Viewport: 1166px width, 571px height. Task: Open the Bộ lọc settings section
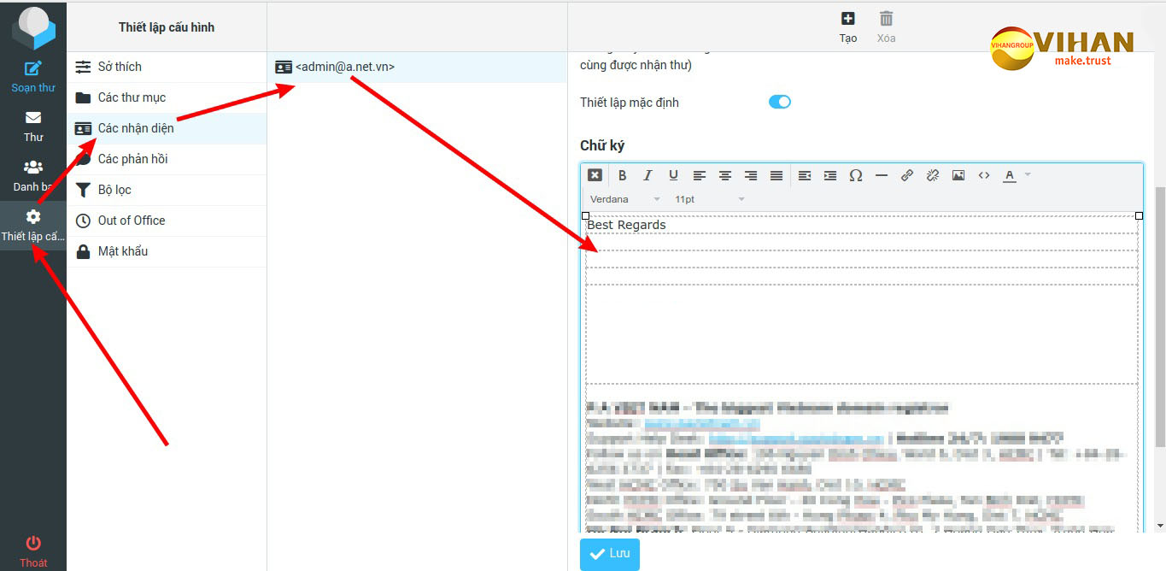pos(114,190)
